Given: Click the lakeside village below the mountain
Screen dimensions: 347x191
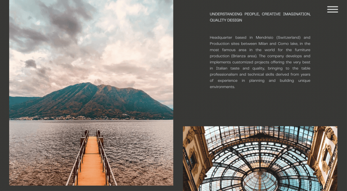Looking at the screenshot, I should click(x=73, y=118).
